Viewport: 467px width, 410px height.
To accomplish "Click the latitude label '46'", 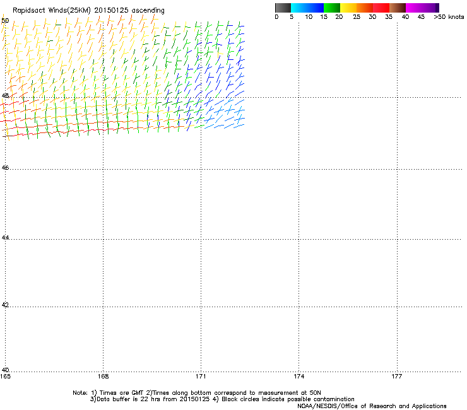I will point(5,168).
